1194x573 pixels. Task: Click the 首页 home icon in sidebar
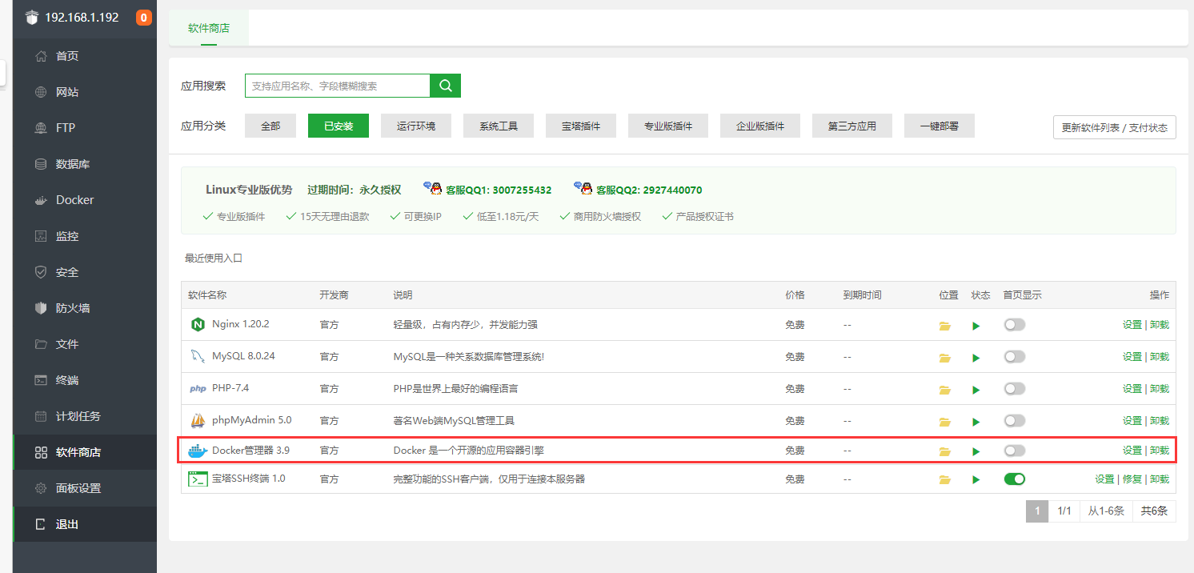pyautogui.click(x=41, y=56)
